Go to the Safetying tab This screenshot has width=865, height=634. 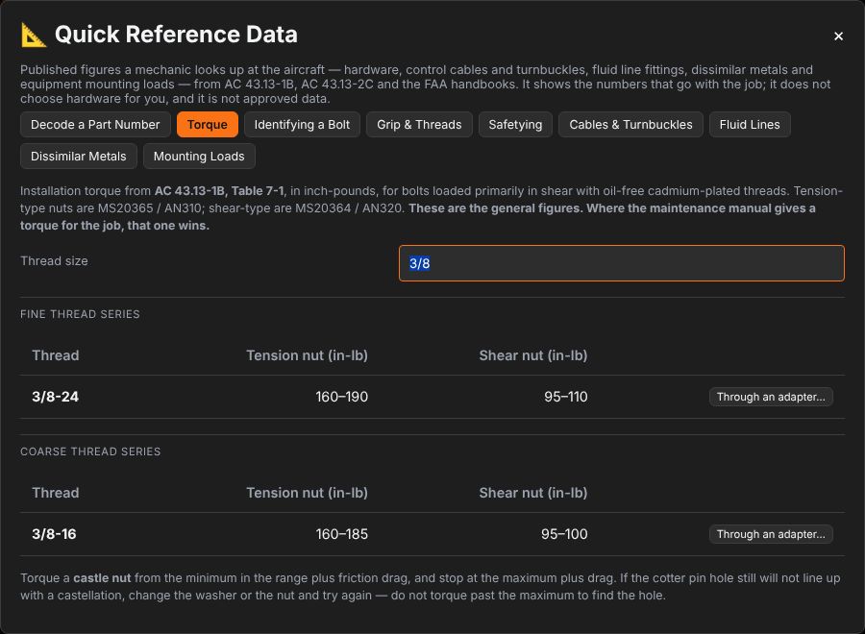tap(515, 125)
